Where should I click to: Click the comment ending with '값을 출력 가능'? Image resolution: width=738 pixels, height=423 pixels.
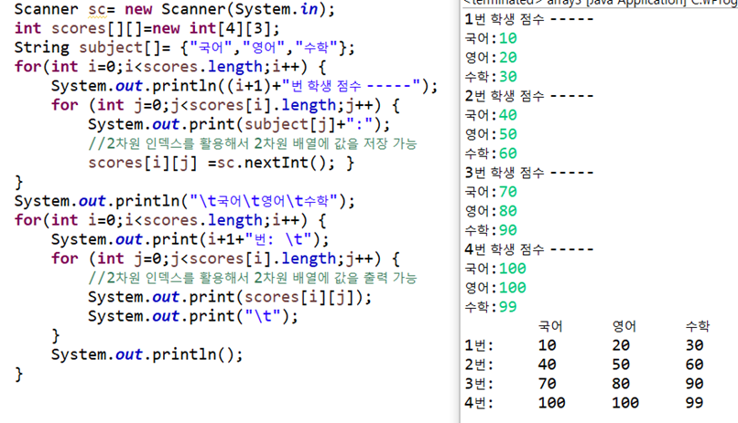tap(253, 278)
